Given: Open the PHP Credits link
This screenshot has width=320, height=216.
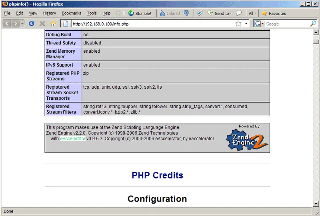Looking at the screenshot, I should pos(157,175).
